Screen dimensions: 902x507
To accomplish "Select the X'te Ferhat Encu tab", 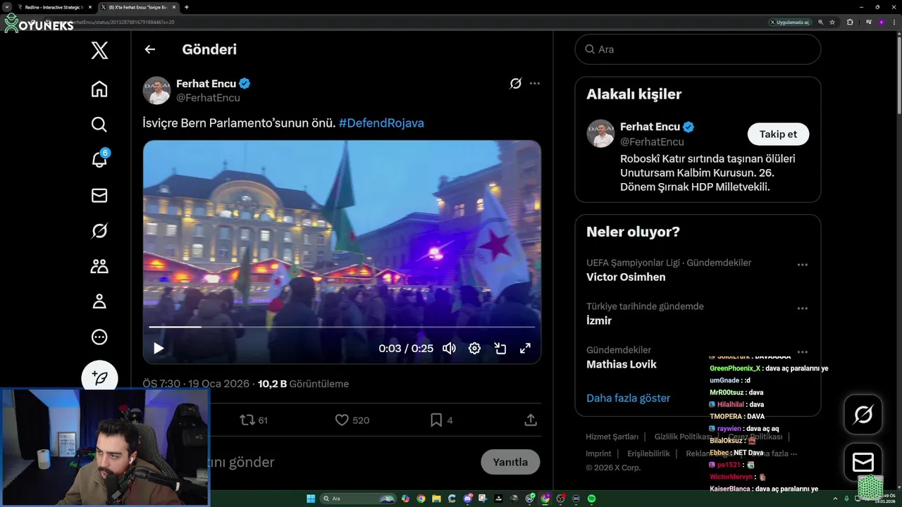I will [x=137, y=7].
